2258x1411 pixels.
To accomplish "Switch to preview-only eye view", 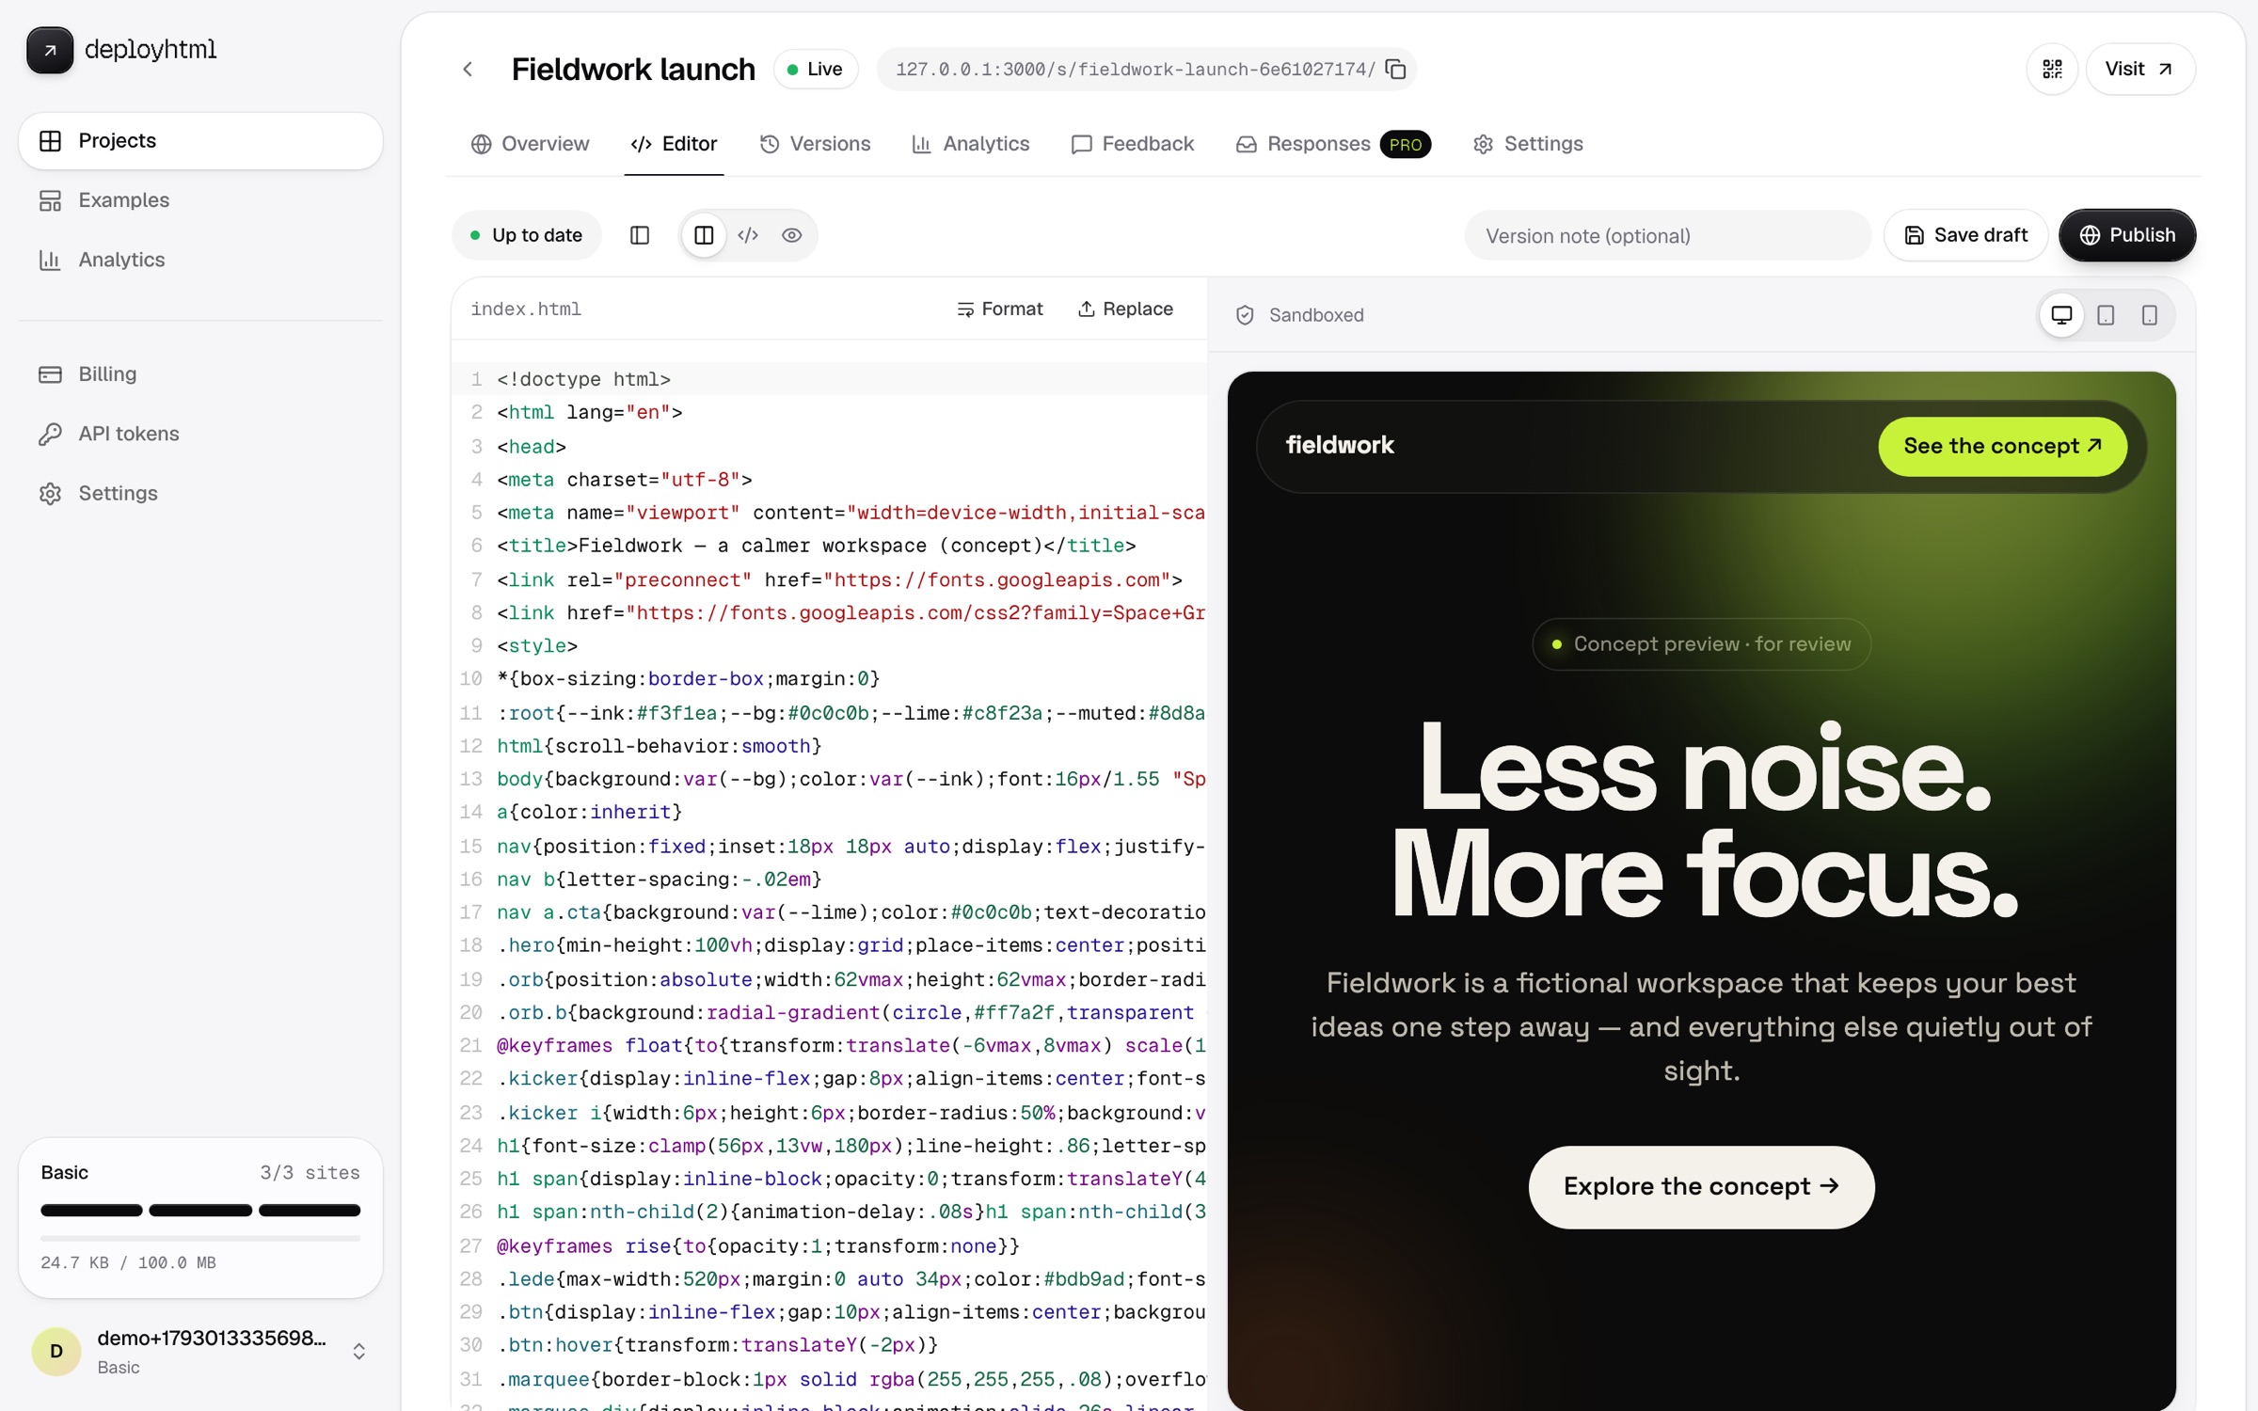I will (x=792, y=235).
